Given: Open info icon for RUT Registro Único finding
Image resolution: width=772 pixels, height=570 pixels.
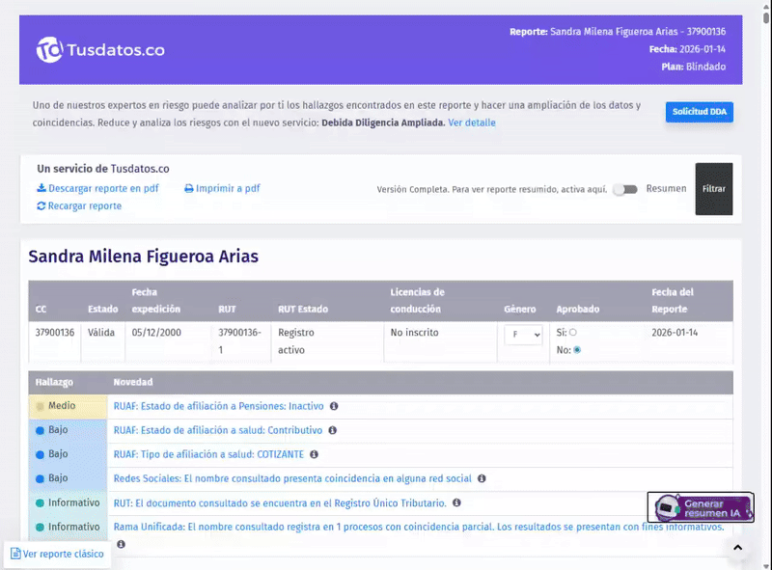Looking at the screenshot, I should click(456, 502).
